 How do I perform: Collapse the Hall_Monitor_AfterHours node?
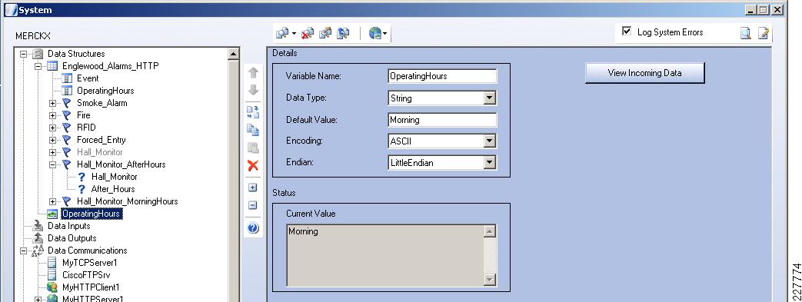click(52, 164)
